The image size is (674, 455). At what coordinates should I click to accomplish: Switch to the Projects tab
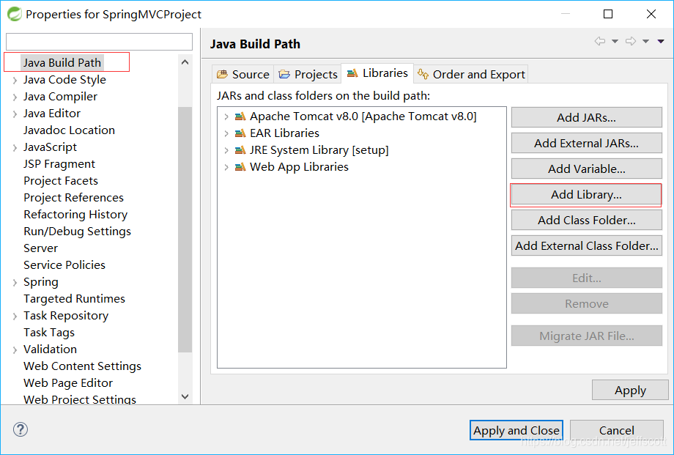308,74
